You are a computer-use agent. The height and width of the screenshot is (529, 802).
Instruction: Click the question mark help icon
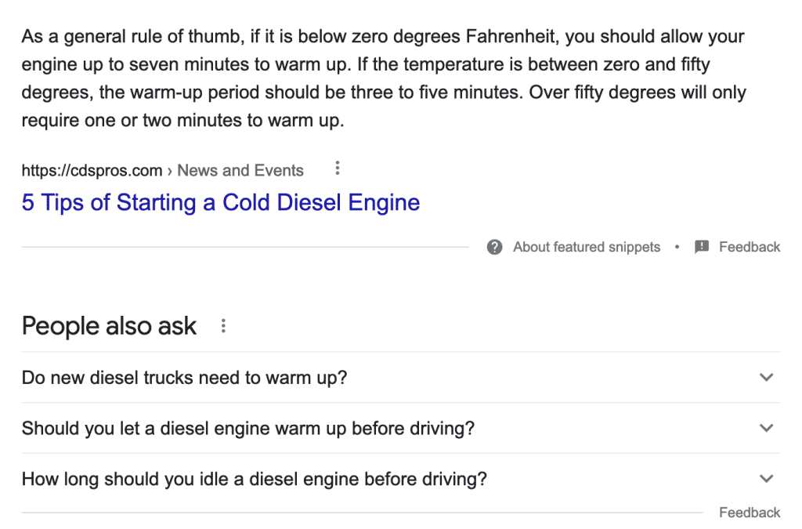point(494,247)
